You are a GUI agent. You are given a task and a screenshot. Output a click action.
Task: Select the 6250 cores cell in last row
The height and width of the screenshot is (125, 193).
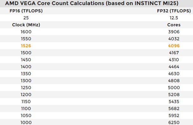tap(174, 122)
